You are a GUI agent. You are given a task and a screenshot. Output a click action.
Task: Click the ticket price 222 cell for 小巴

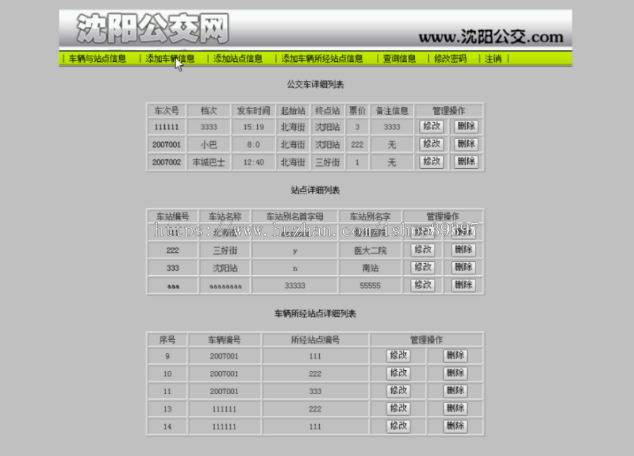[357, 144]
